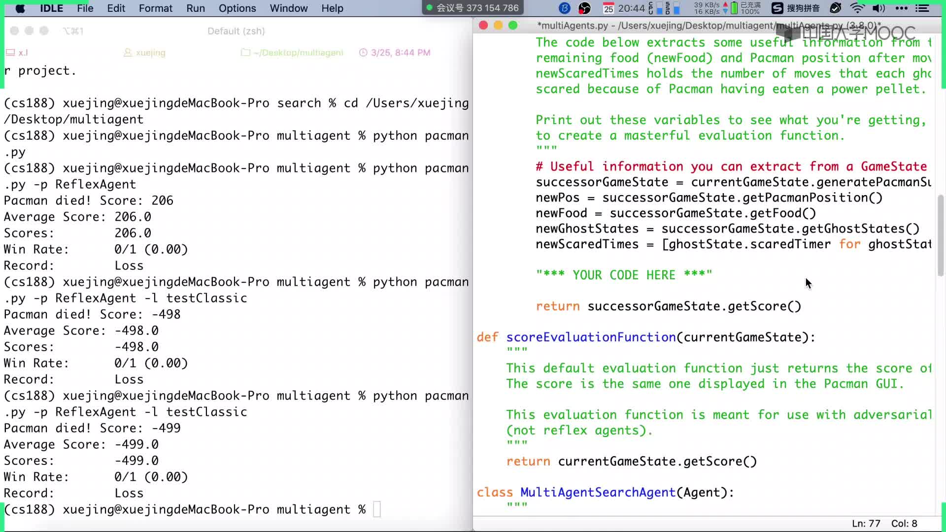Click the vertical scrollbar in the IDLE editor
946x532 pixels.
click(941, 235)
